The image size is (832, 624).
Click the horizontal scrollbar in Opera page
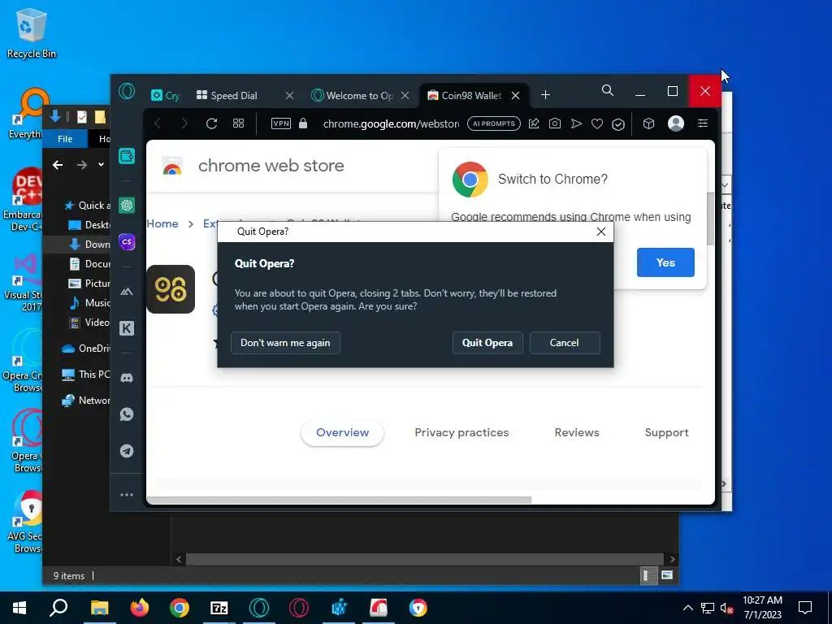340,500
